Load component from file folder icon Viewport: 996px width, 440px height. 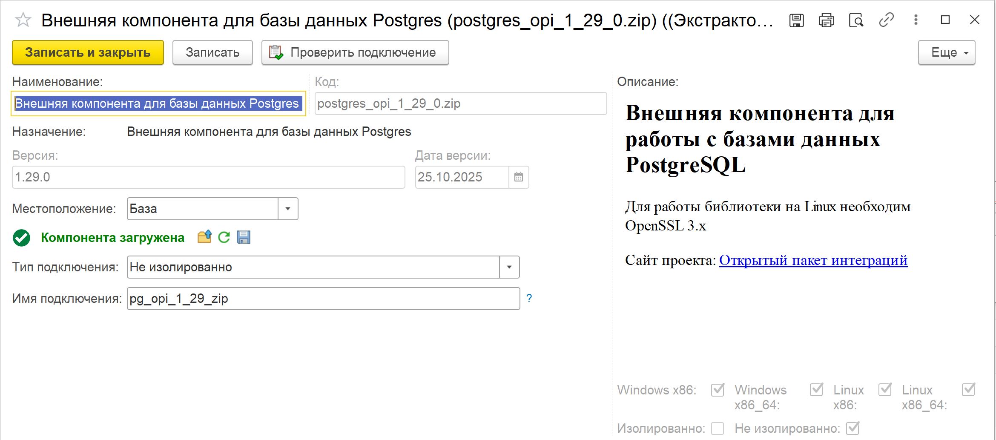[x=204, y=237]
